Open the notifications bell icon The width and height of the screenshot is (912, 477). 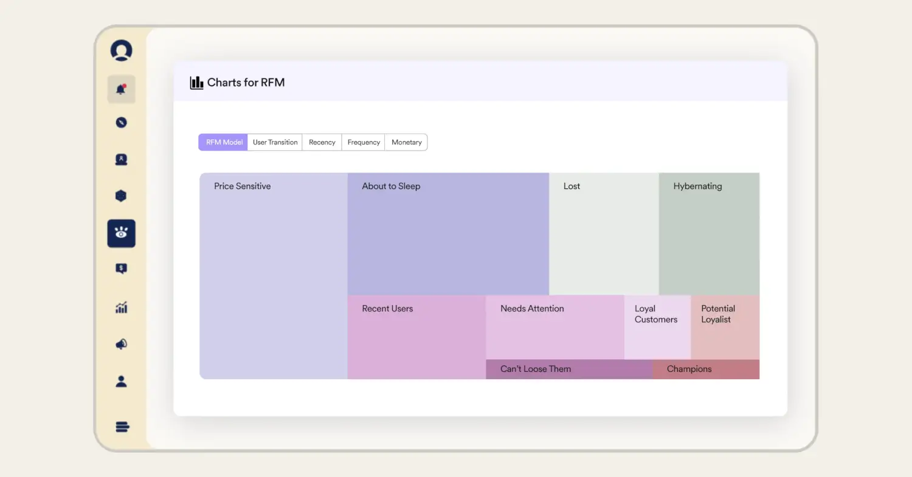click(121, 89)
